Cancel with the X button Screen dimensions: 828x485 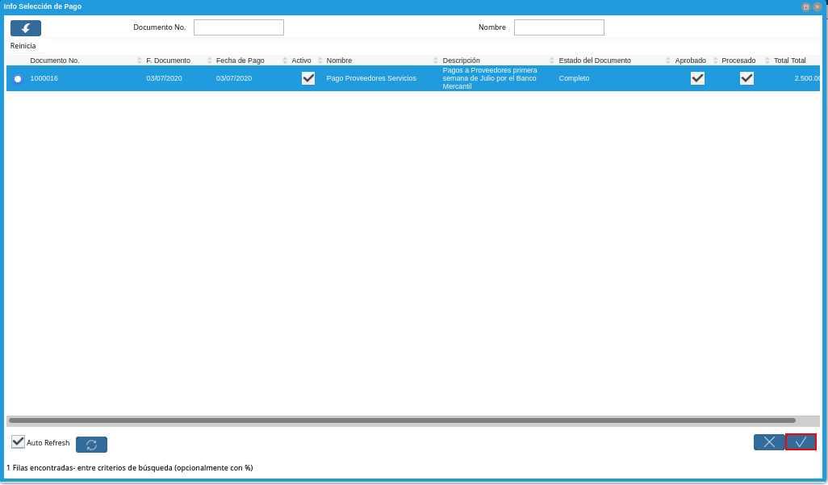pos(769,442)
